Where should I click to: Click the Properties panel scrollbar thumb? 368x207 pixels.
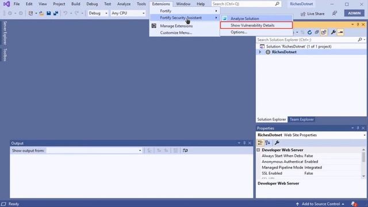[363, 157]
